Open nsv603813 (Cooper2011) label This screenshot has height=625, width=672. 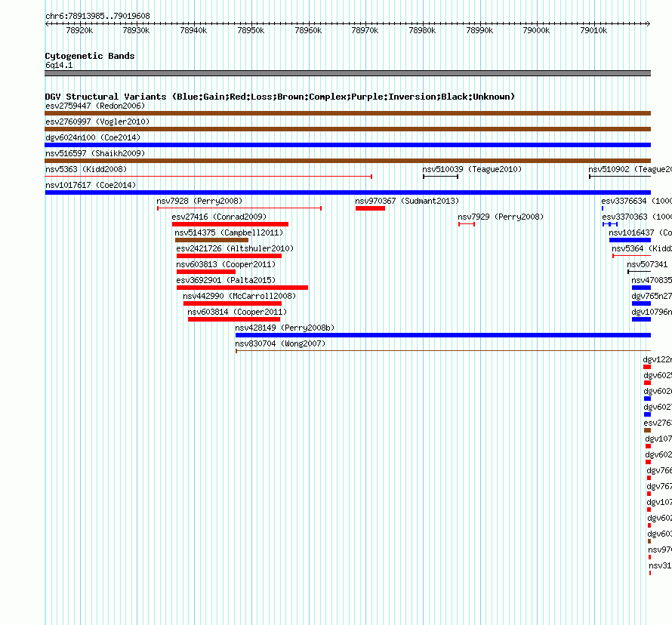[x=226, y=264]
